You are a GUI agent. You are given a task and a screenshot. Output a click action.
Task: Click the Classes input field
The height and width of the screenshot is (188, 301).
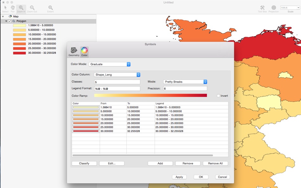point(117,82)
